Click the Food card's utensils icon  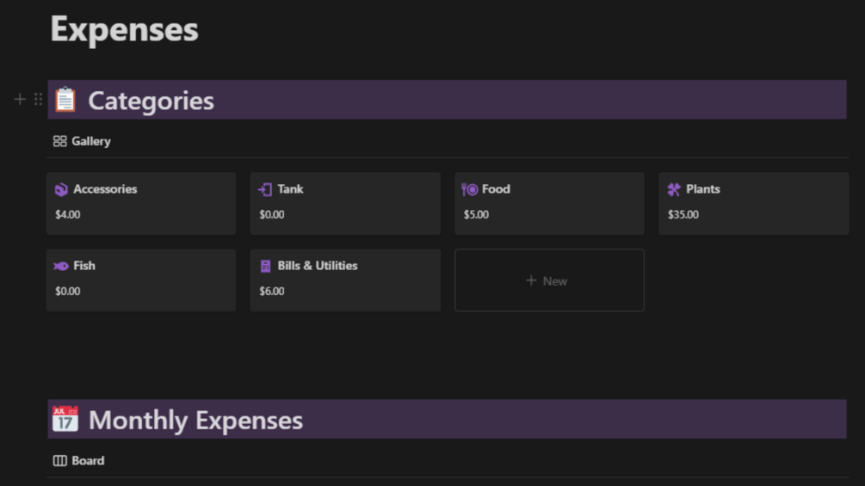tap(470, 190)
